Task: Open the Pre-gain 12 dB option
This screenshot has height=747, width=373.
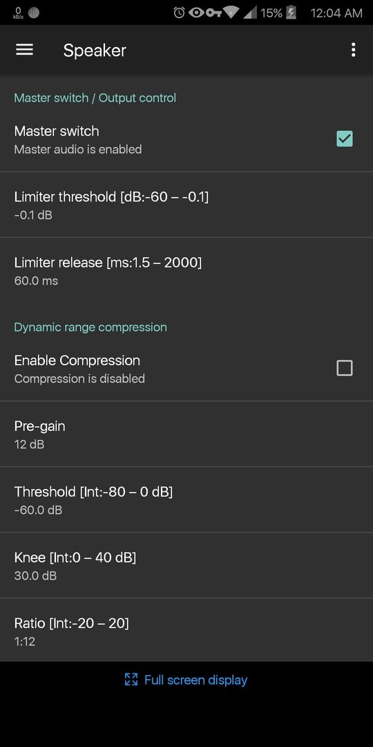Action: [186, 434]
